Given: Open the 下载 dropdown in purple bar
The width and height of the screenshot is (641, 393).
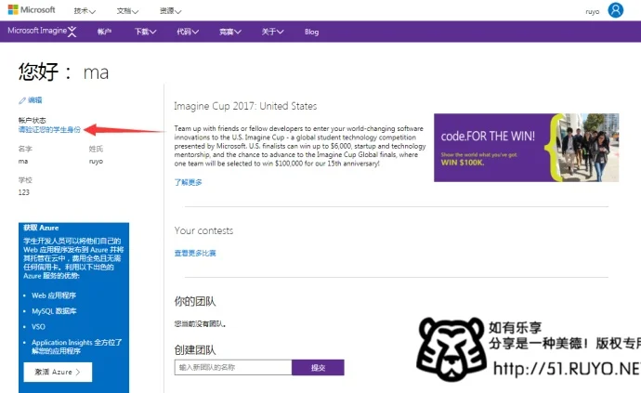Looking at the screenshot, I should (146, 32).
